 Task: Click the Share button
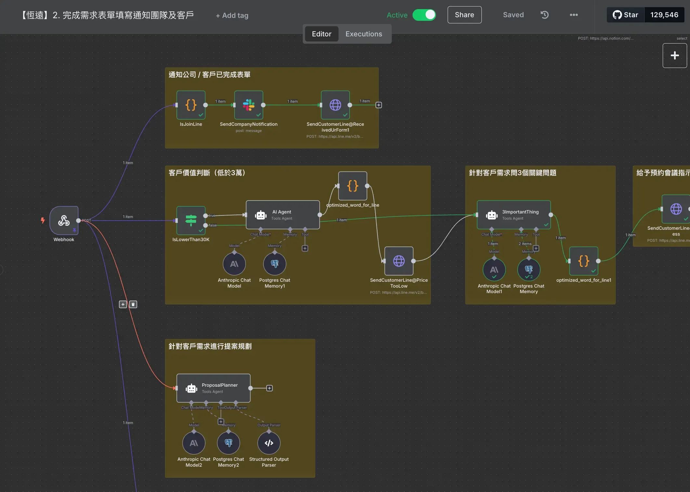464,15
